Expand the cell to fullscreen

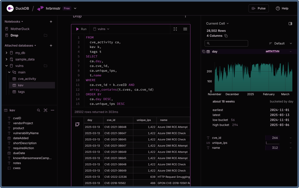coord(175,29)
